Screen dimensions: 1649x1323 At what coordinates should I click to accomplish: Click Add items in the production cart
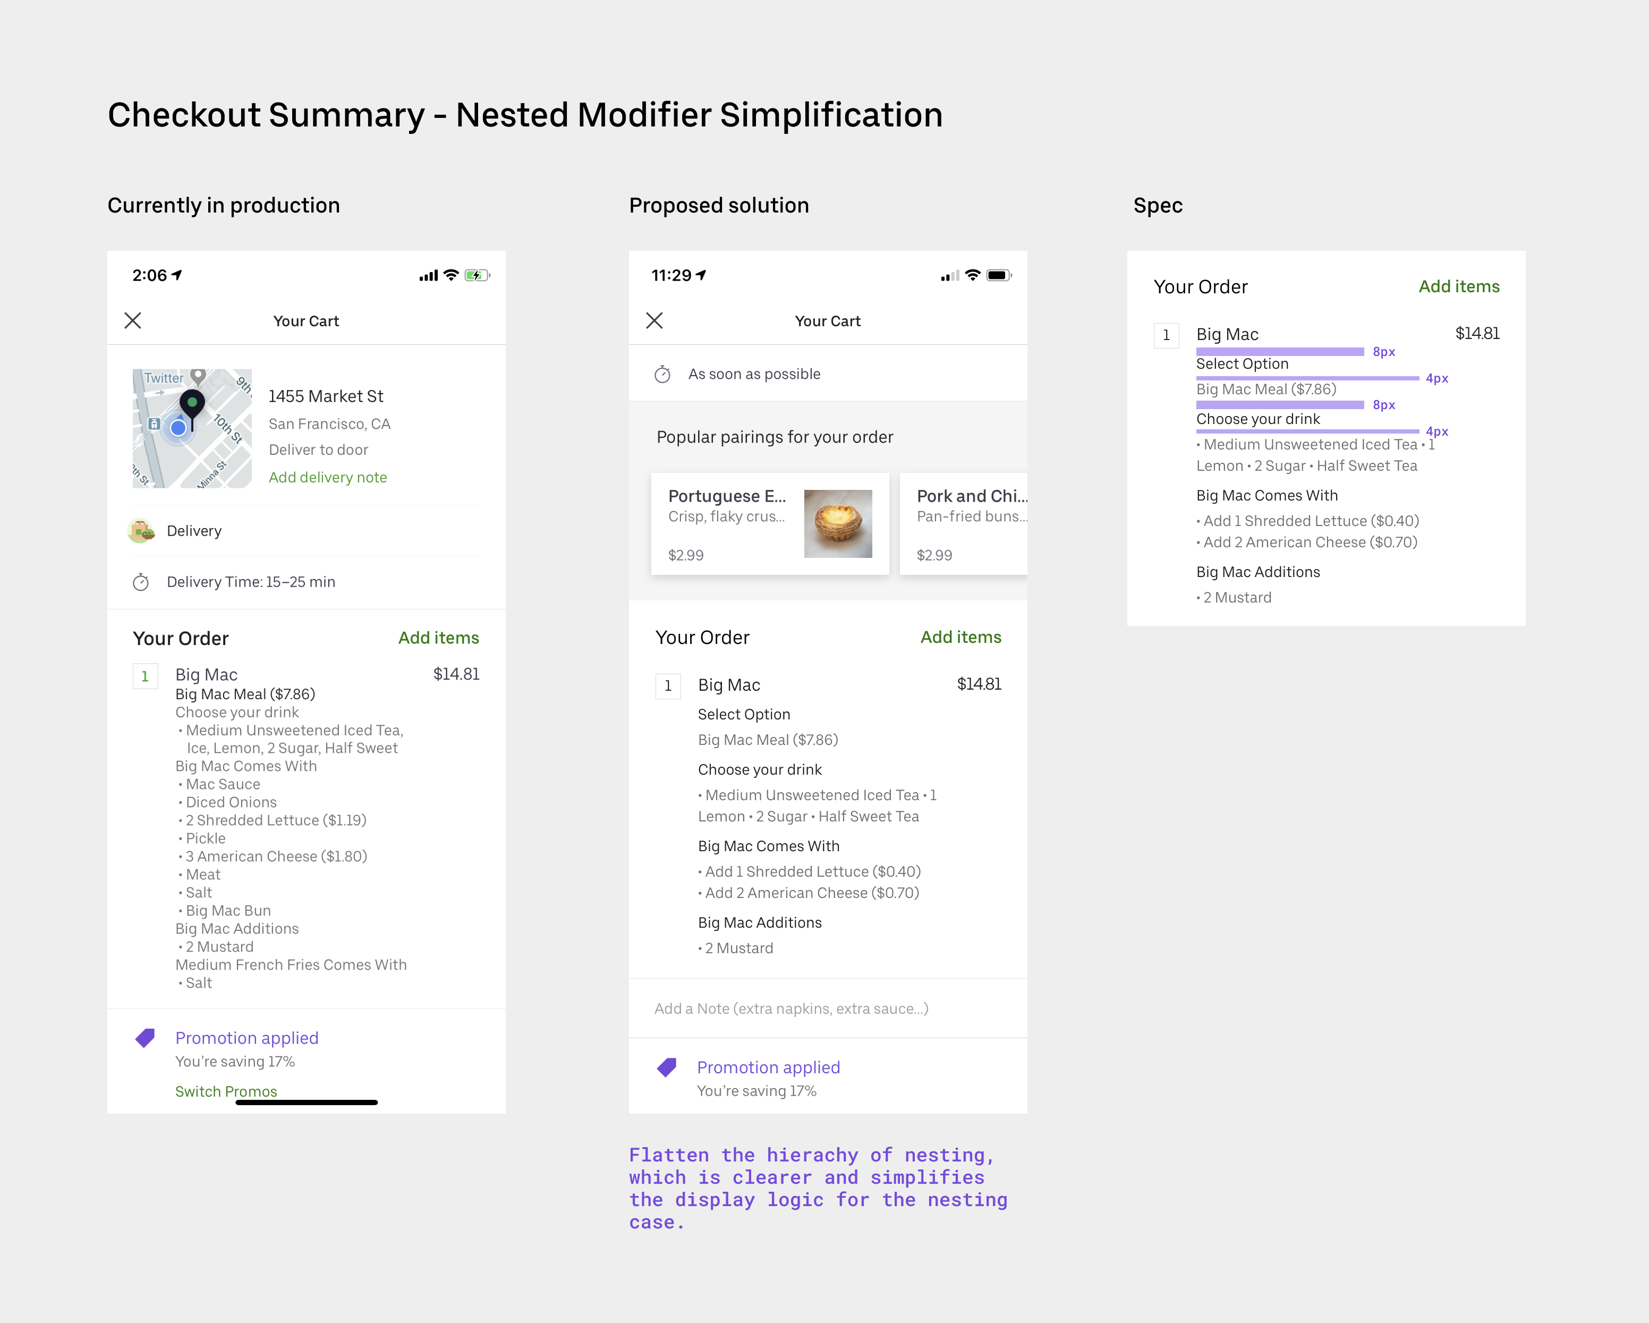click(438, 638)
